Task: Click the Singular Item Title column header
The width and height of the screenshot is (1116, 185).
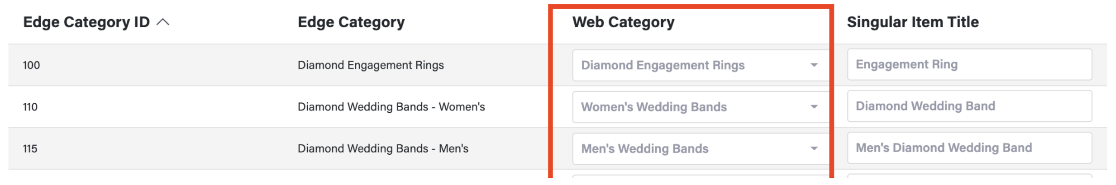Action: (x=913, y=22)
